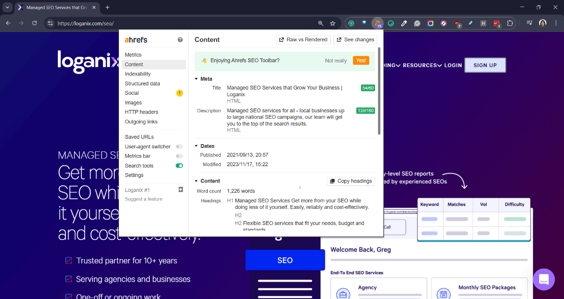Reload the current page
Image resolution: width=564 pixels, height=299 pixels.
pyautogui.click(x=34, y=23)
